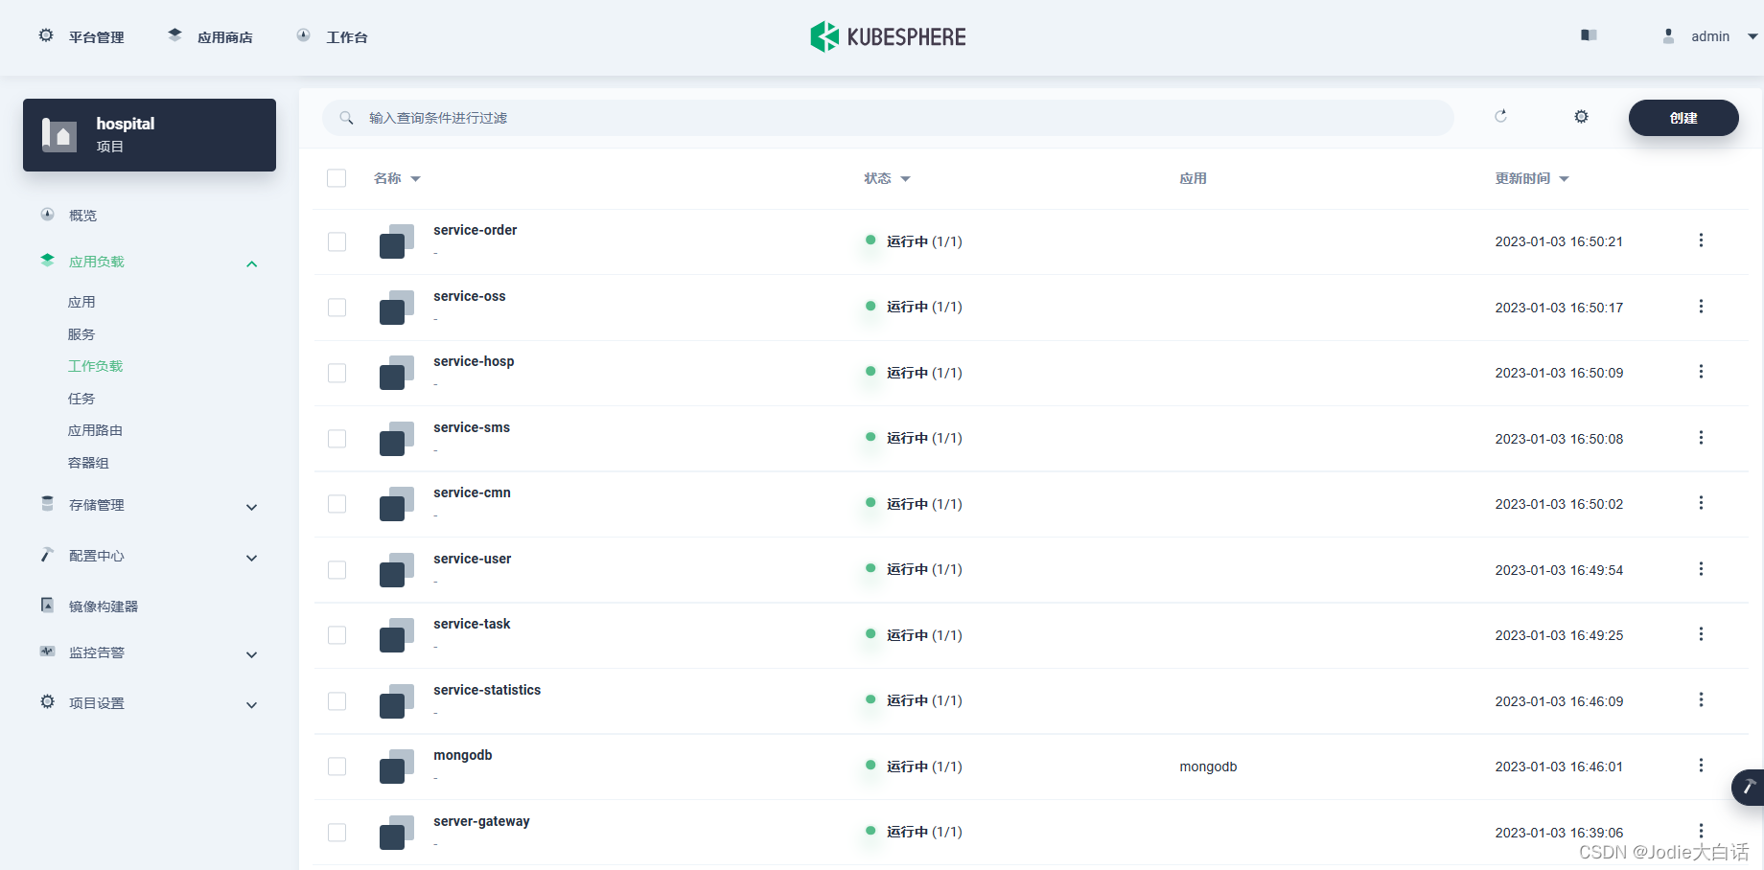Click the service-sms workload name
This screenshot has width=1764, height=870.
point(472,427)
